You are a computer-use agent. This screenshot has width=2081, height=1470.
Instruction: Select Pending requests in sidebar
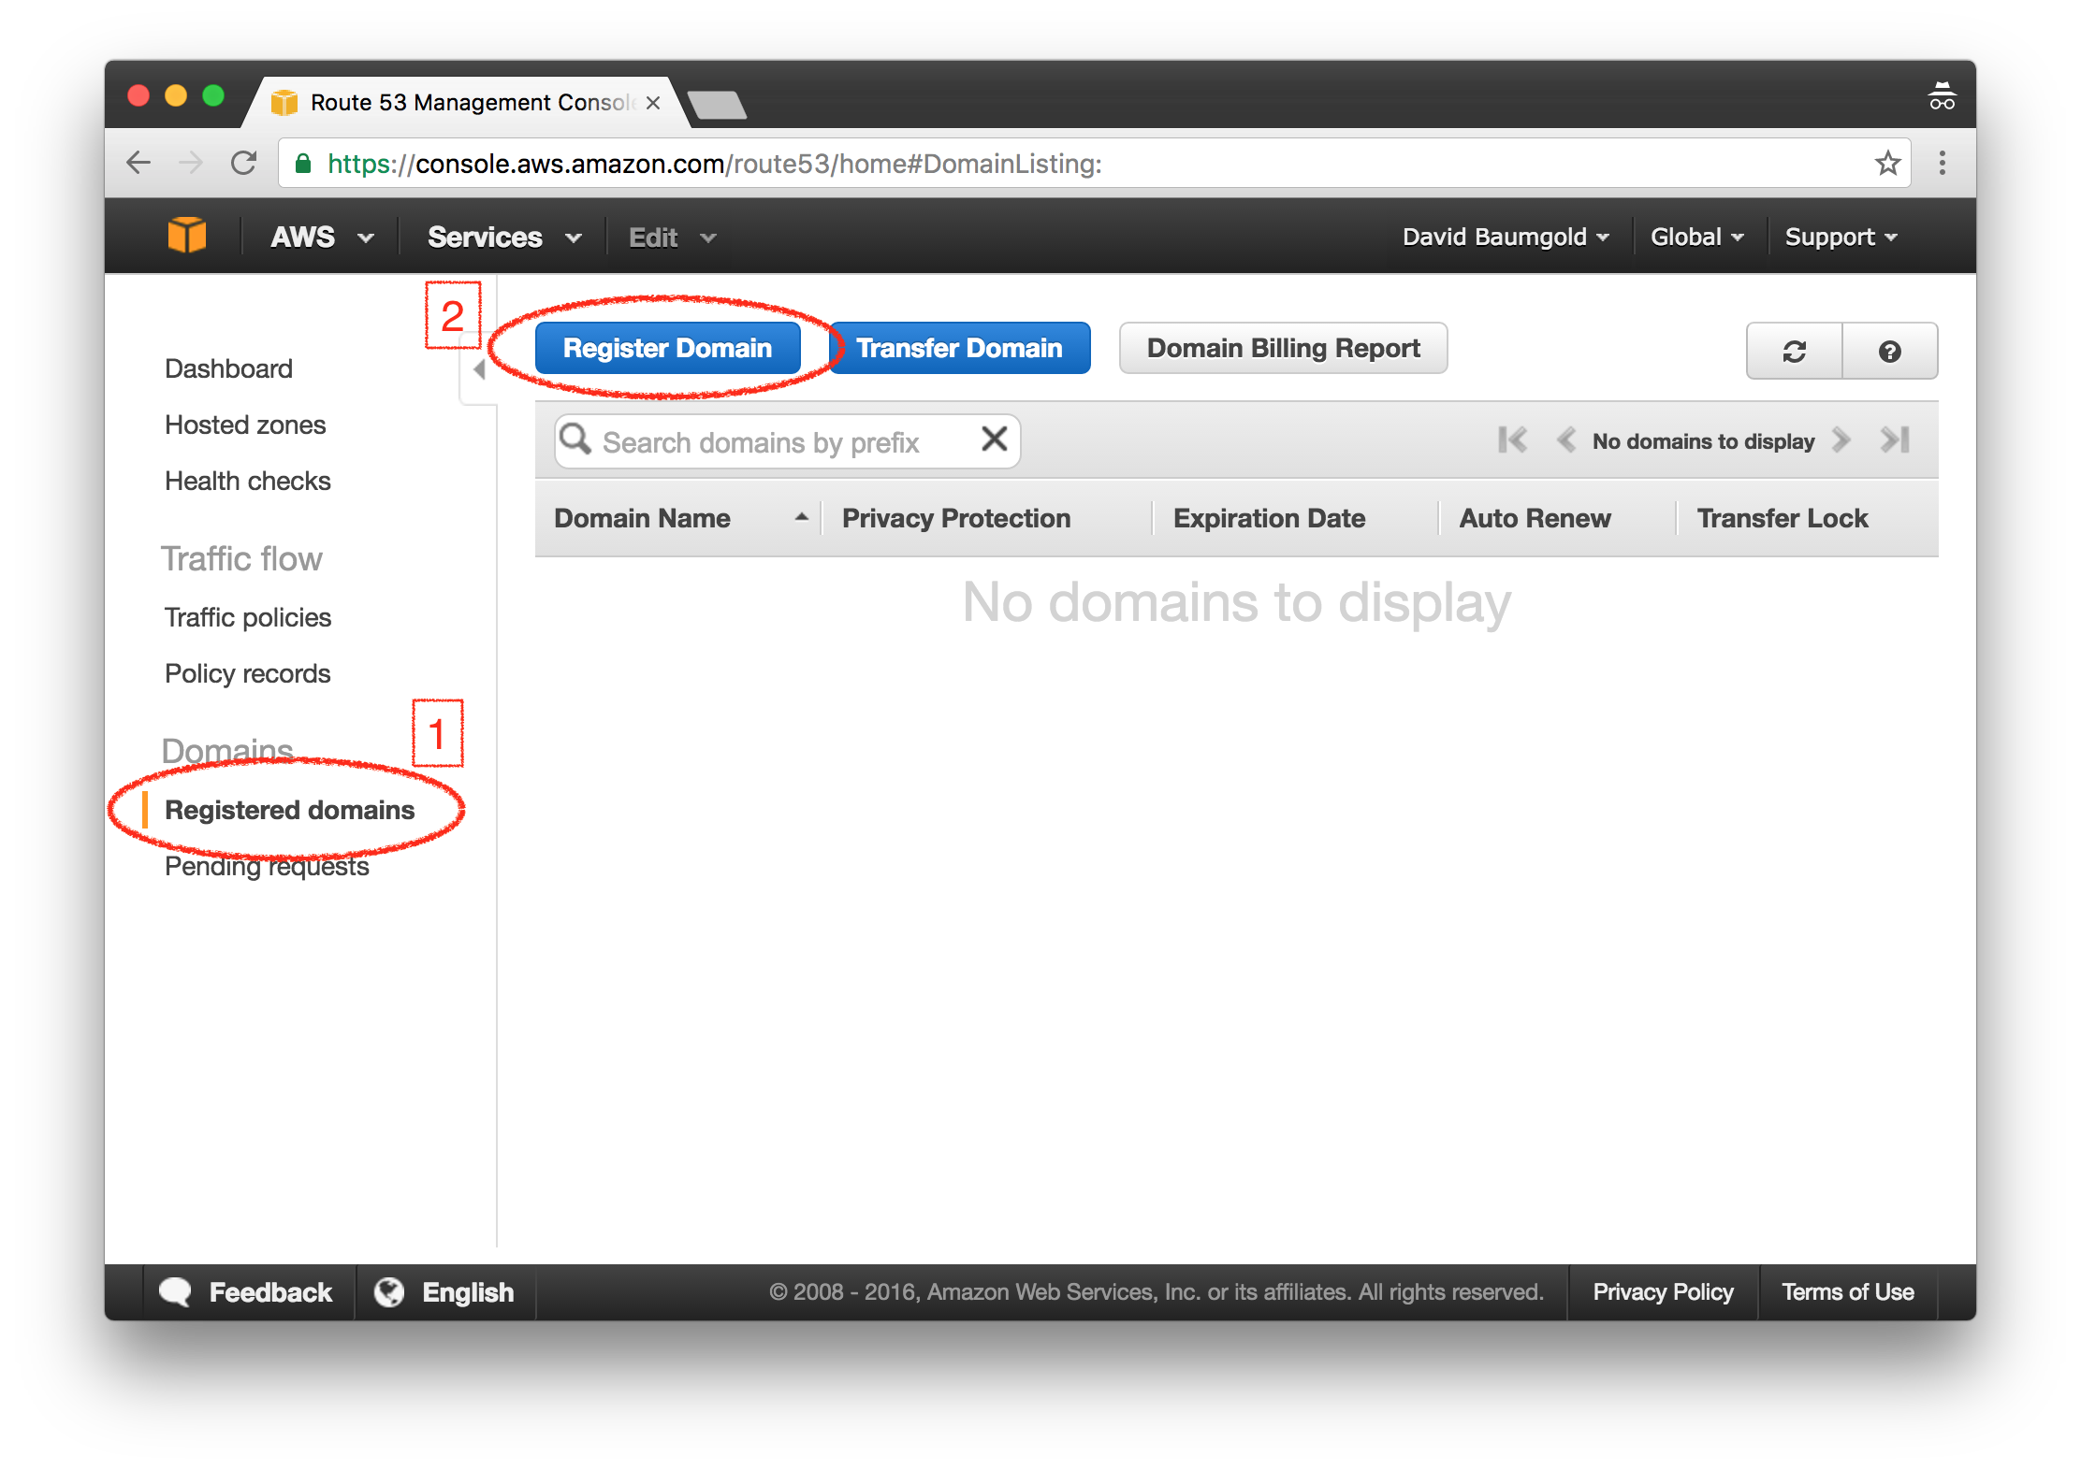[267, 867]
